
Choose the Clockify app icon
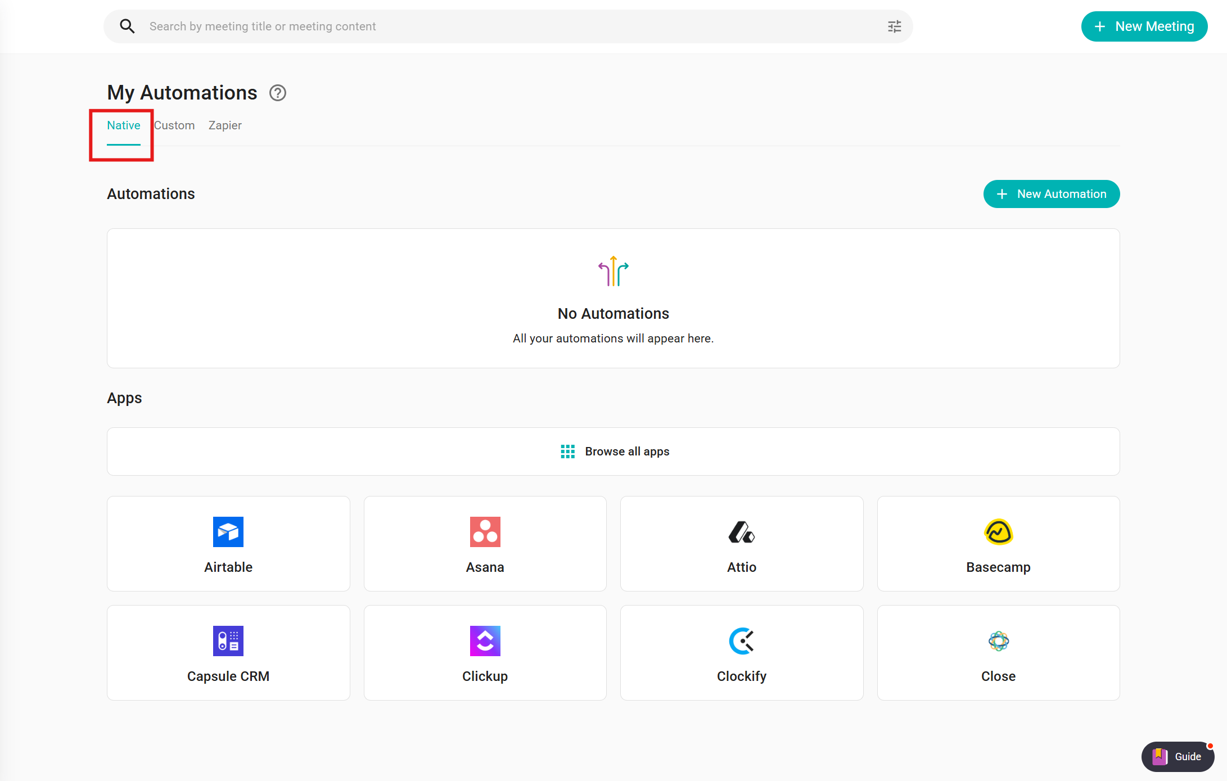tap(741, 641)
